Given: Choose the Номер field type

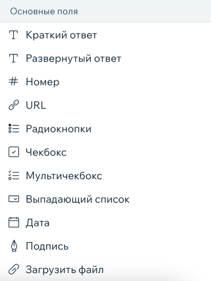Looking at the screenshot, I should coord(106,82).
